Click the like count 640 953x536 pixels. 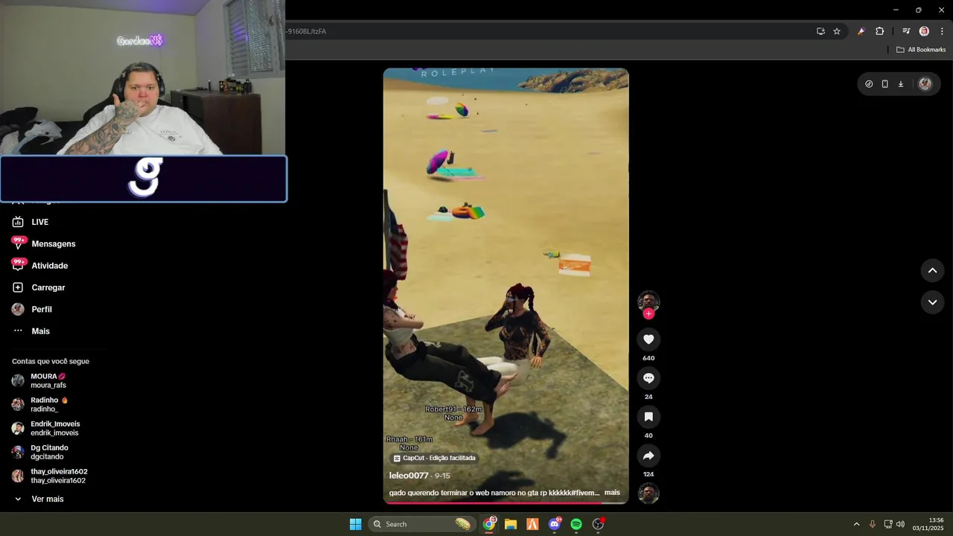[x=648, y=358]
